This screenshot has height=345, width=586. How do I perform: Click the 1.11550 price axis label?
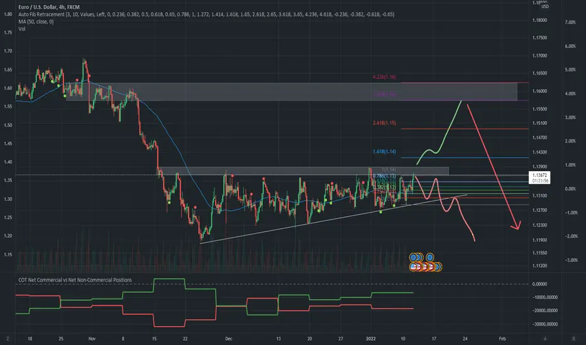coord(539,253)
